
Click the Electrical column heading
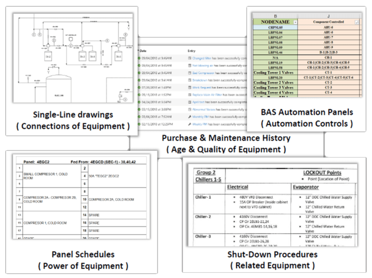click(237, 187)
